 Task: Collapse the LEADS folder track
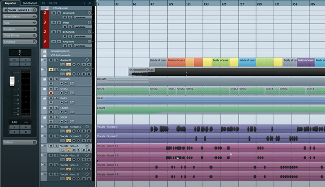44,108
